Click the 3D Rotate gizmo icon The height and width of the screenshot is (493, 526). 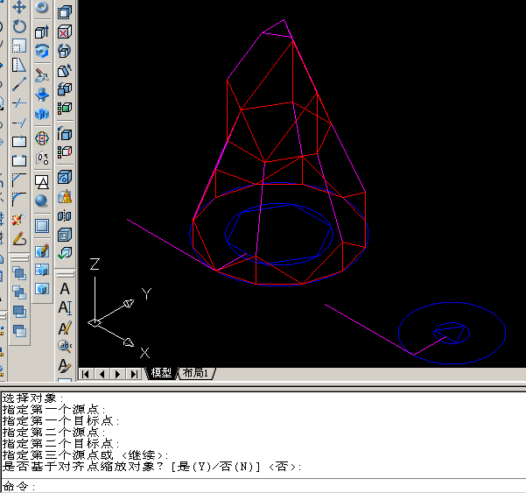point(42,138)
